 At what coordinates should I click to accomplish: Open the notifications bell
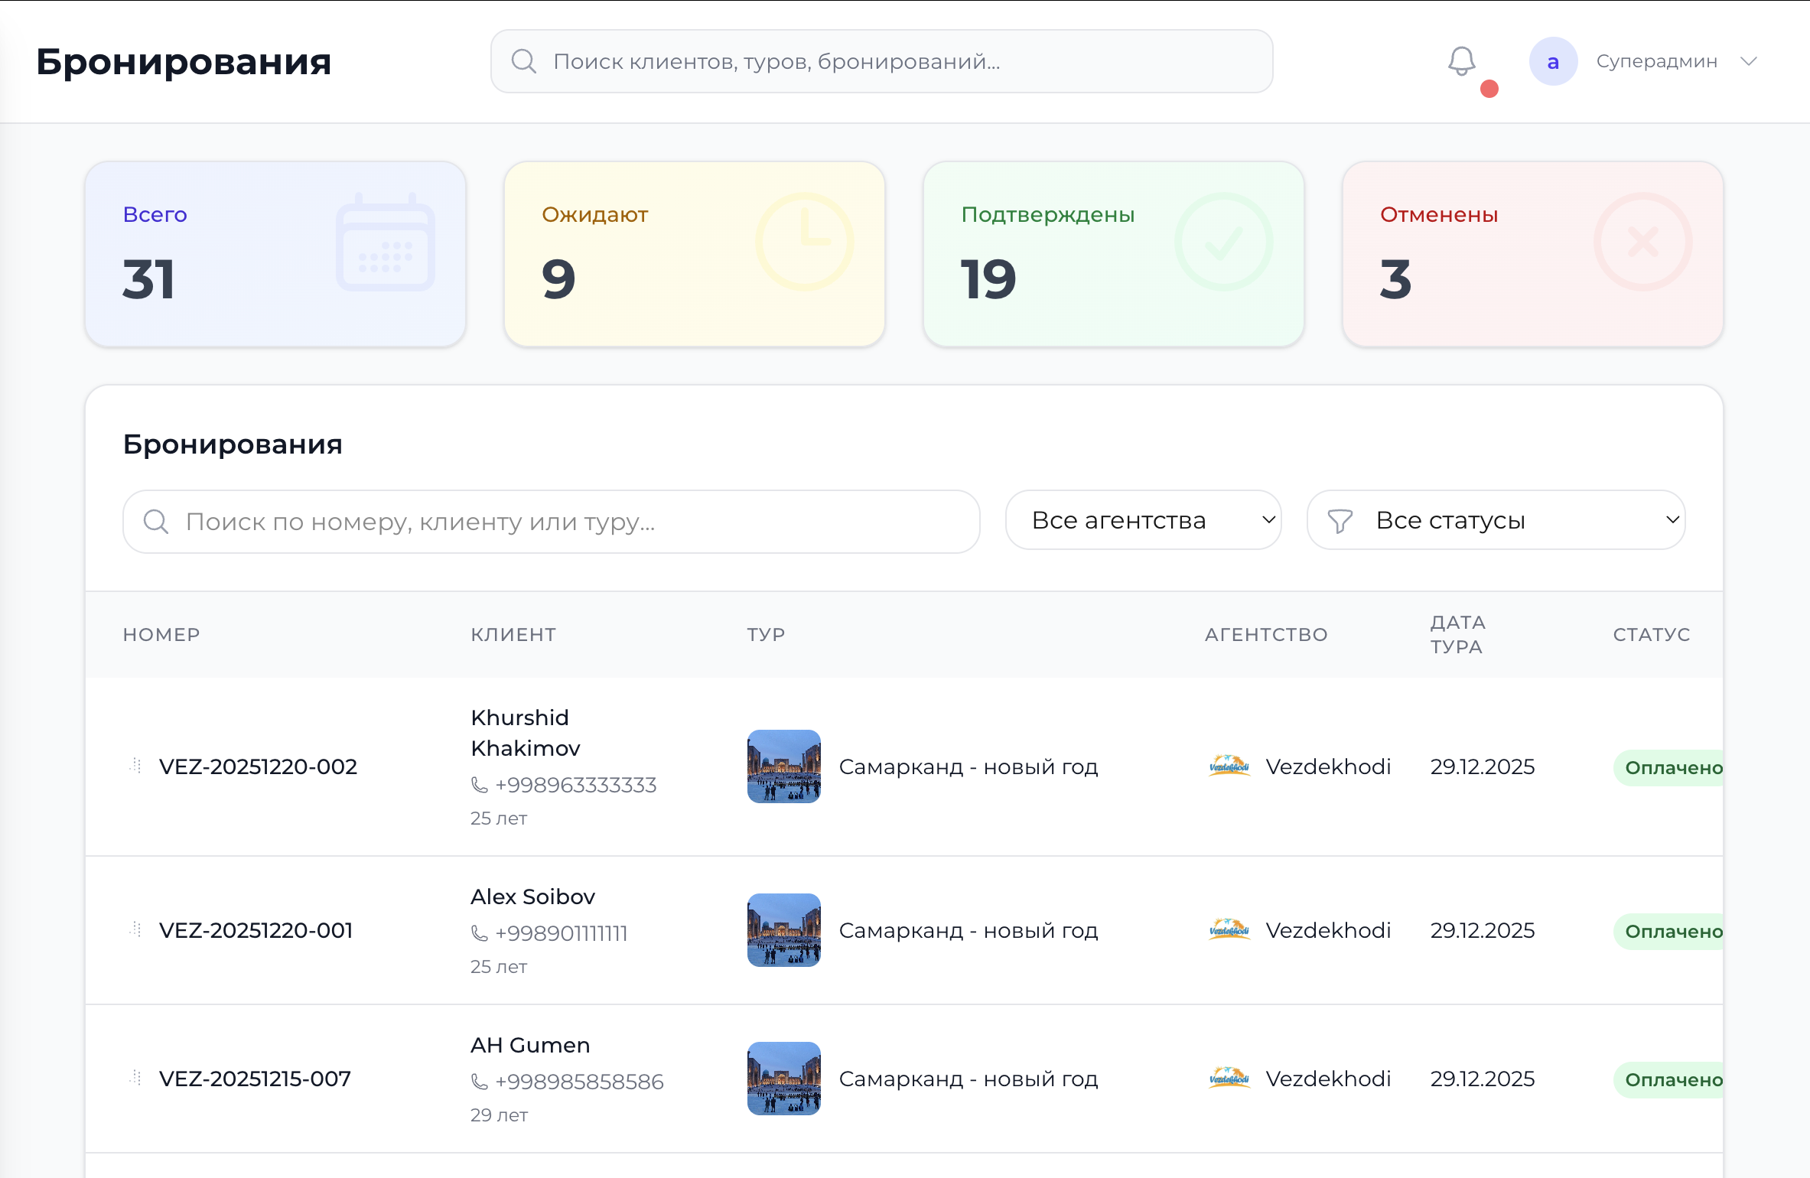coord(1462,60)
